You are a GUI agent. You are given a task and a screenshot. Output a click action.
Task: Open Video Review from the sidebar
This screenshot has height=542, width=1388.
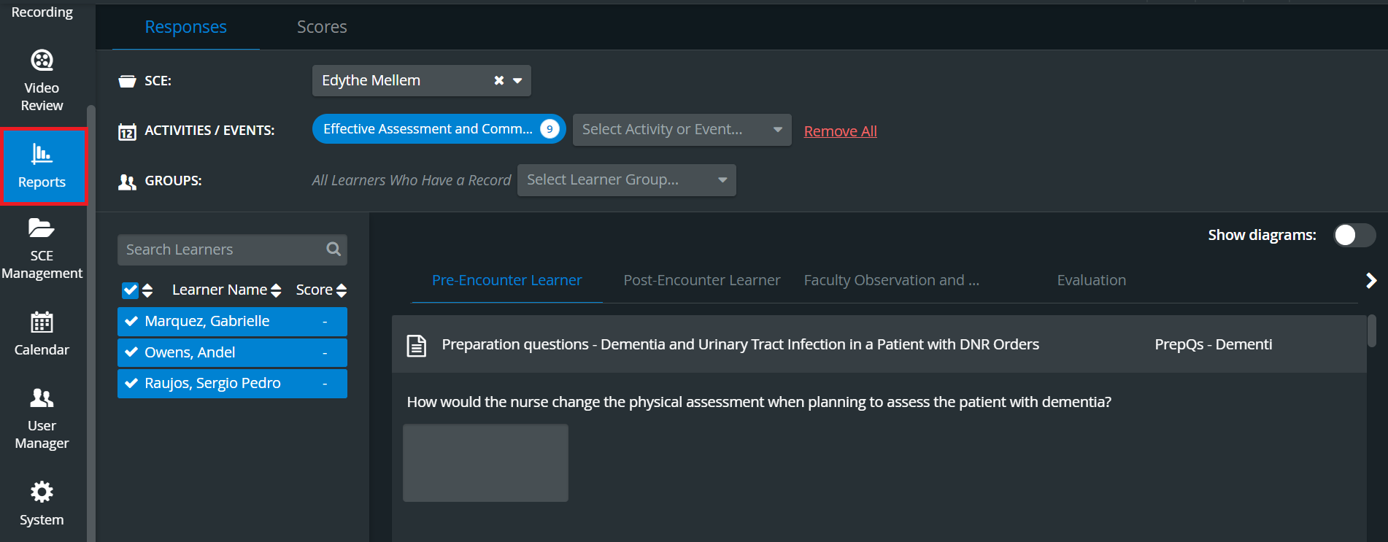pyautogui.click(x=42, y=80)
